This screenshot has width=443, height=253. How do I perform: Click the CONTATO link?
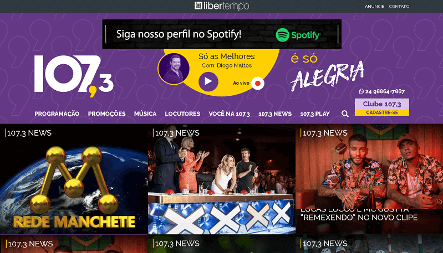point(399,6)
